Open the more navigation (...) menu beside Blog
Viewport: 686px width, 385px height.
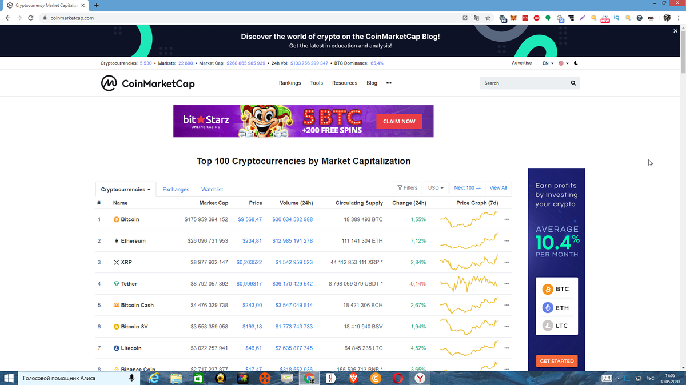coord(389,83)
